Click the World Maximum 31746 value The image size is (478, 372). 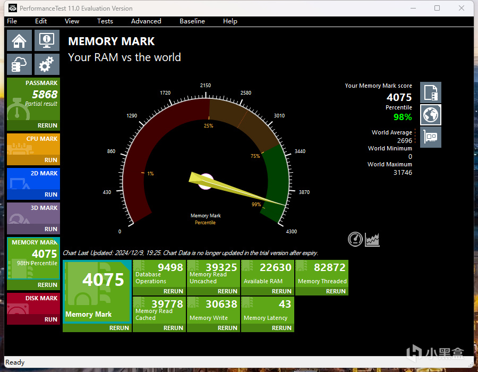point(403,173)
